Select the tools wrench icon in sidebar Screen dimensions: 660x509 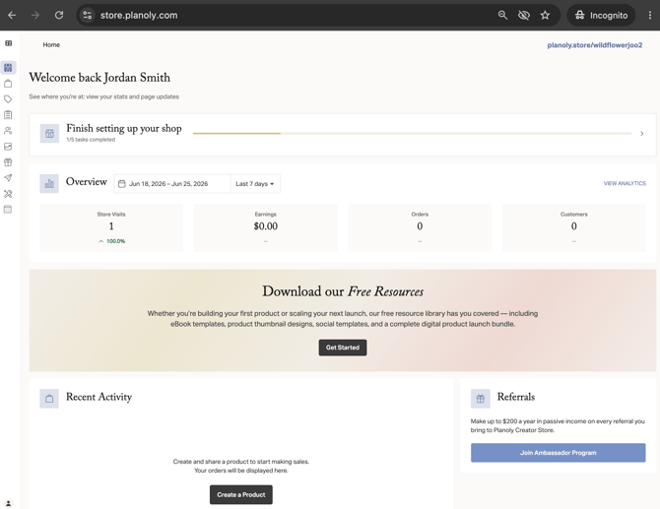(8, 194)
